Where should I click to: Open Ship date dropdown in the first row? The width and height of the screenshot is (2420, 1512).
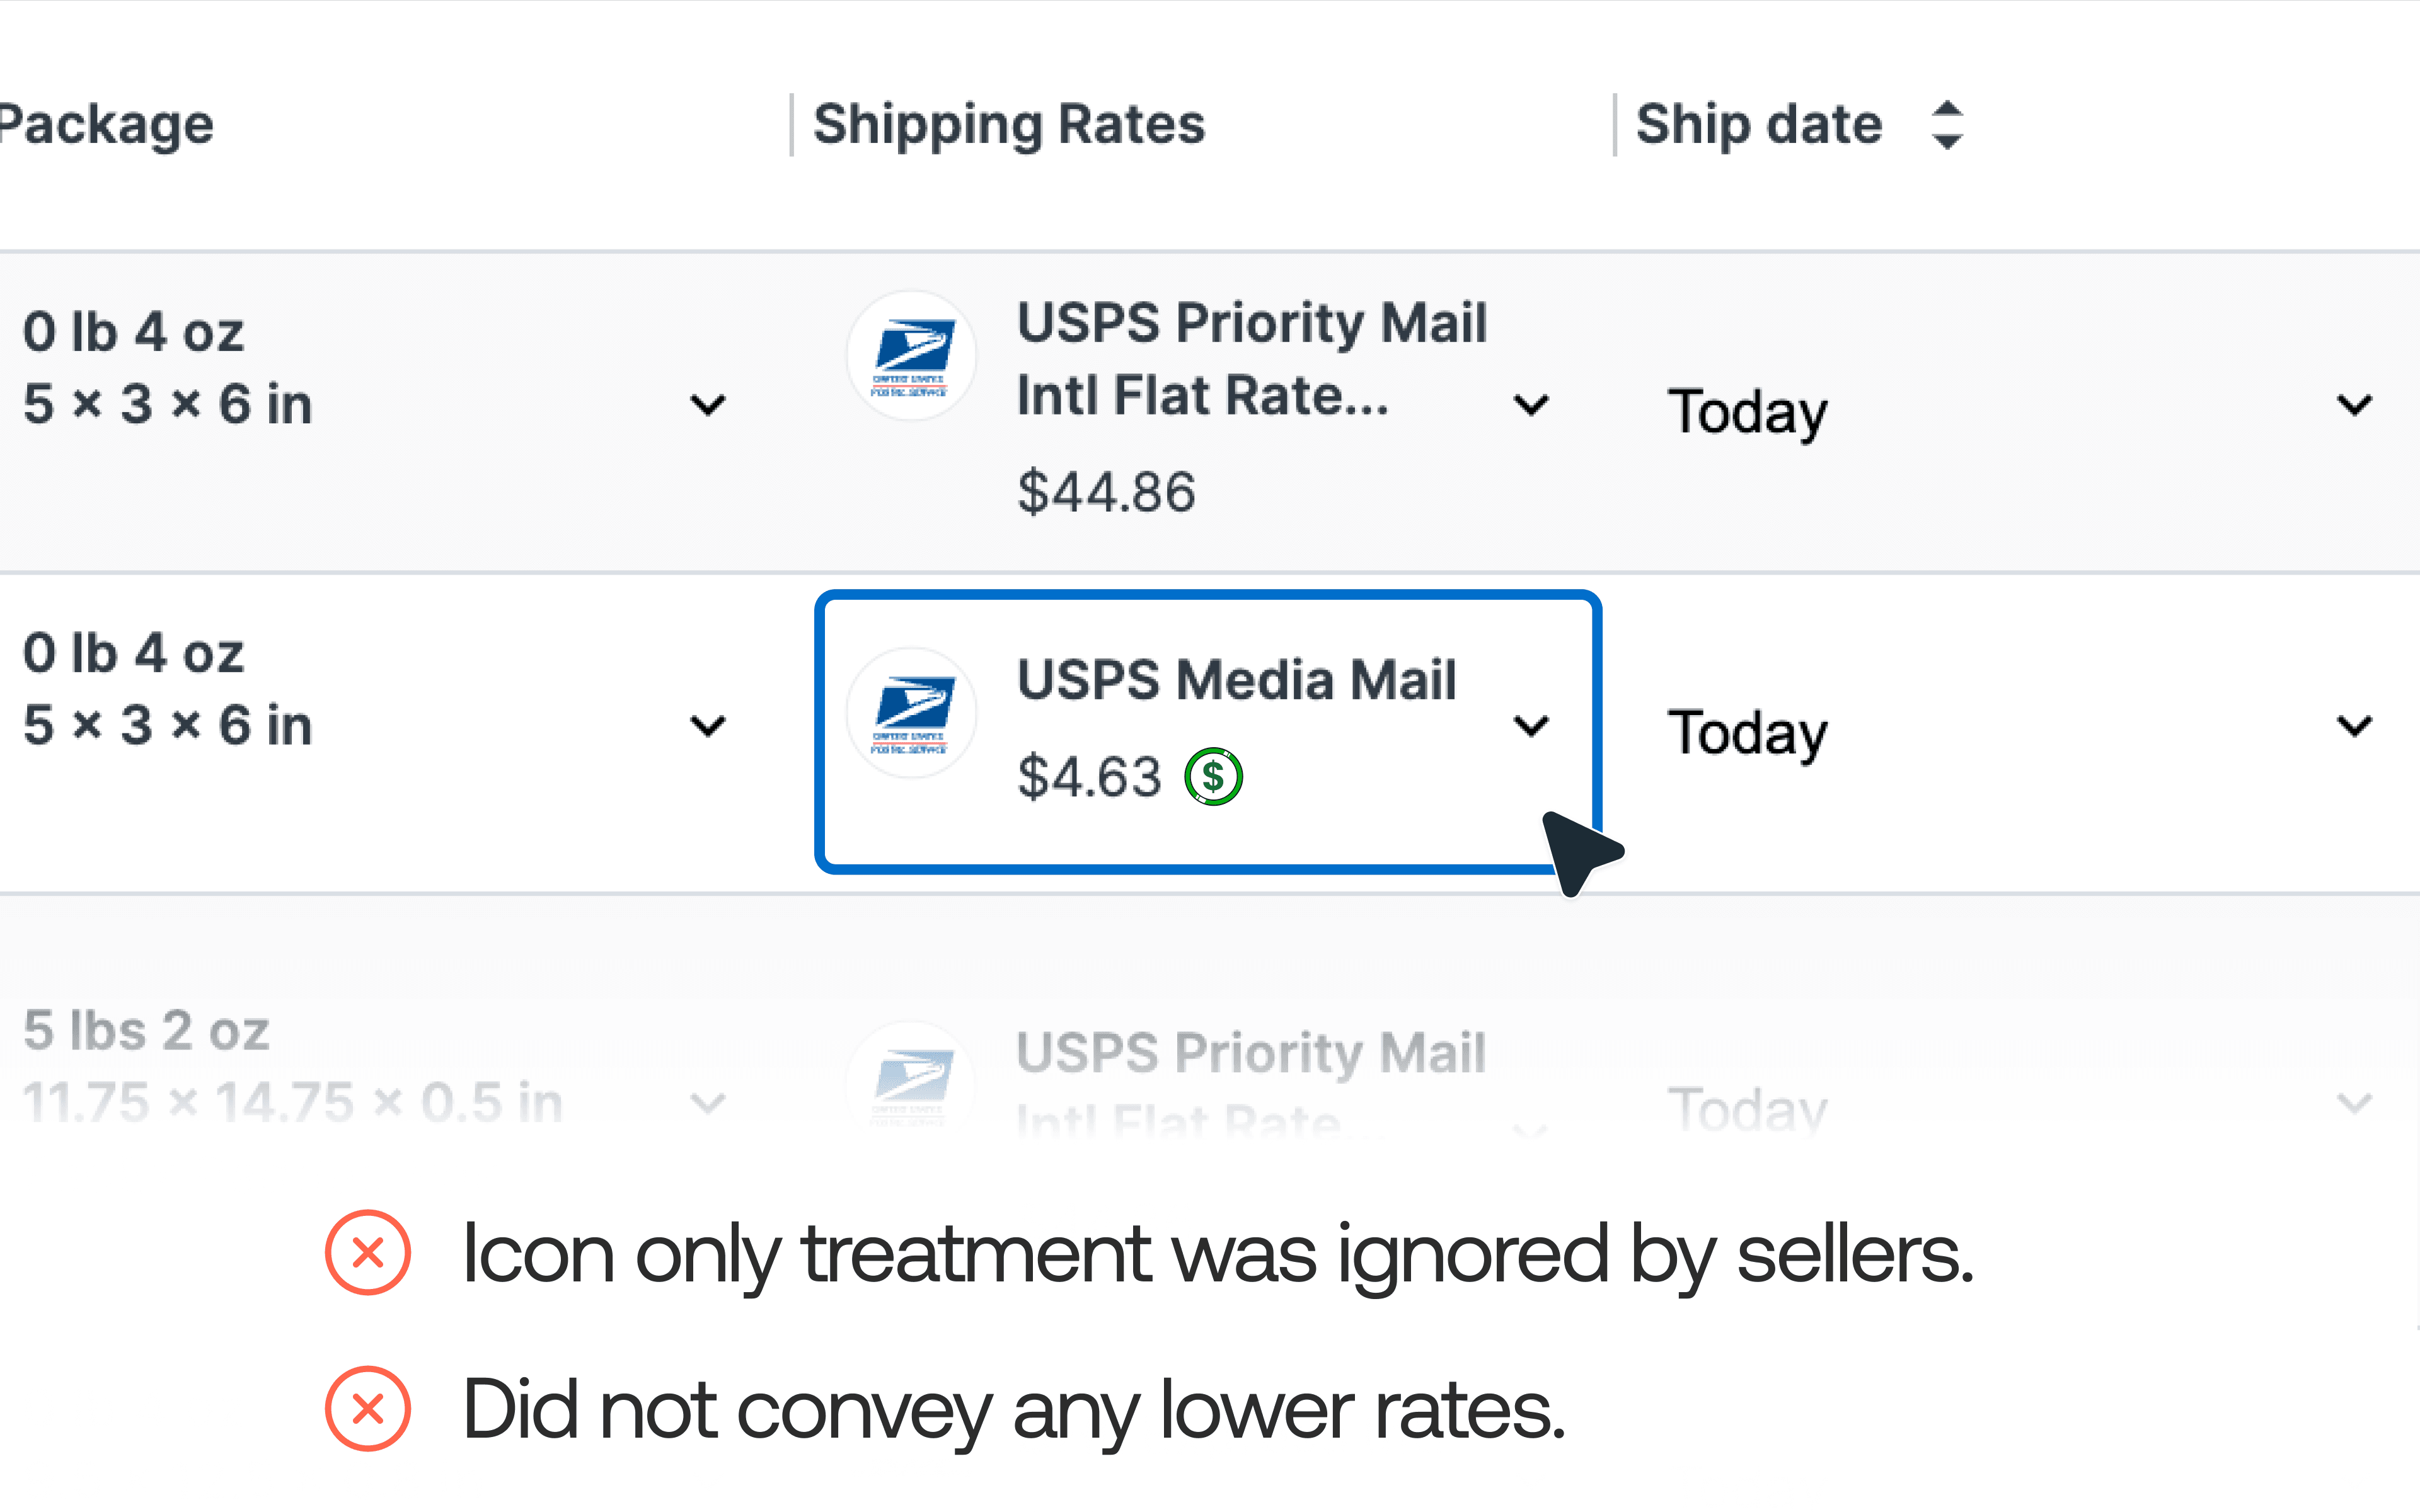click(x=2354, y=405)
